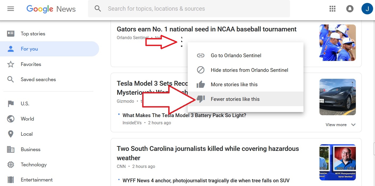Select More stories like this
Screen dimensions: 375x186
245,84
